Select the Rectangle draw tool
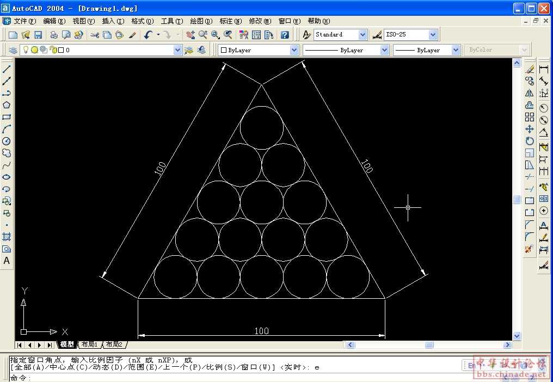This screenshot has height=382, width=553. click(7, 117)
